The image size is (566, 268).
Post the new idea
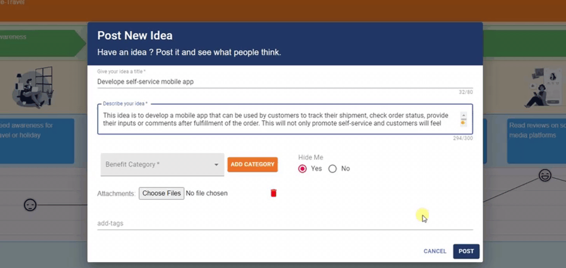pyautogui.click(x=466, y=251)
